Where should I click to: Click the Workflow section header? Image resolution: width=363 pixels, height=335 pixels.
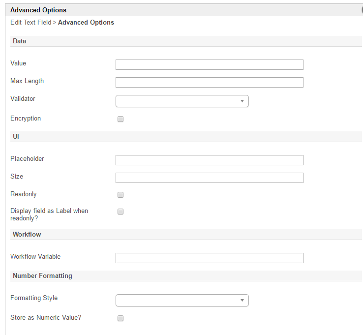(x=27, y=235)
